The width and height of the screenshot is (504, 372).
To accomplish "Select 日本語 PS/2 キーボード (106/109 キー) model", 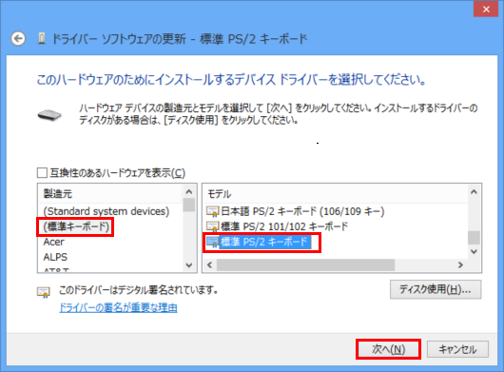I will coord(302,211).
